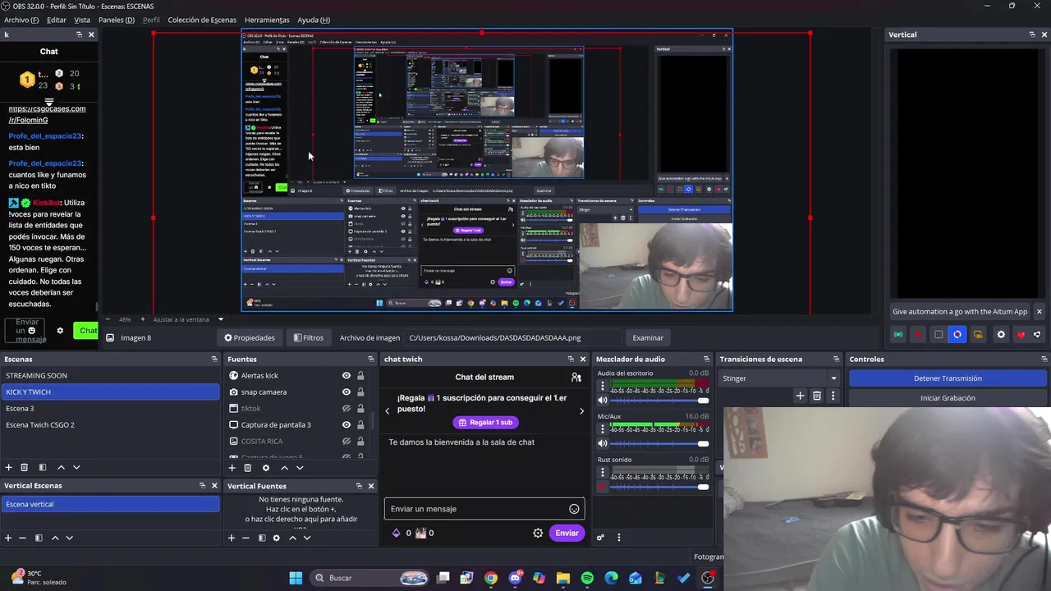Show next chat banner with right chevron
The image size is (1051, 591).
pos(581,410)
